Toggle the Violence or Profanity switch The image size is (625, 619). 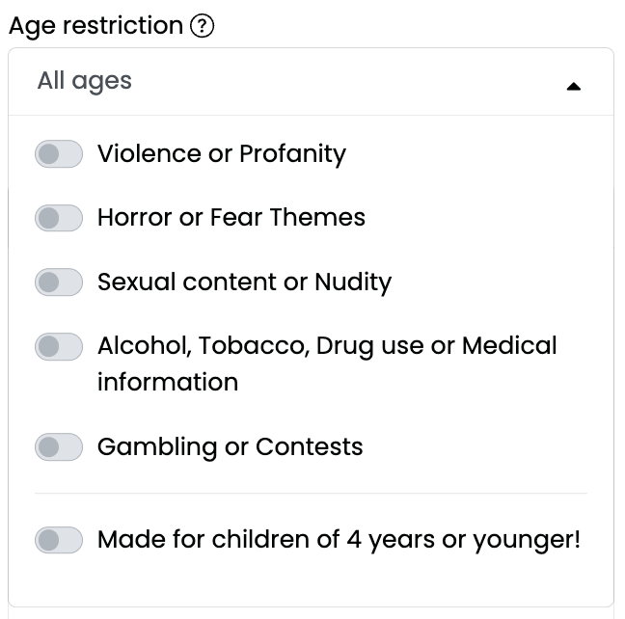(59, 154)
